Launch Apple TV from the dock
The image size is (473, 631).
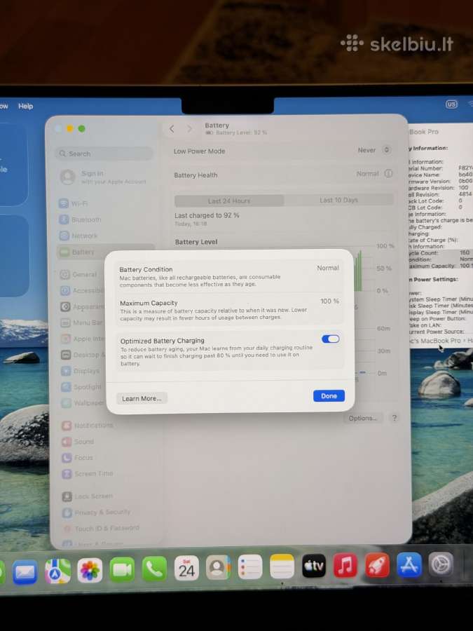314,566
